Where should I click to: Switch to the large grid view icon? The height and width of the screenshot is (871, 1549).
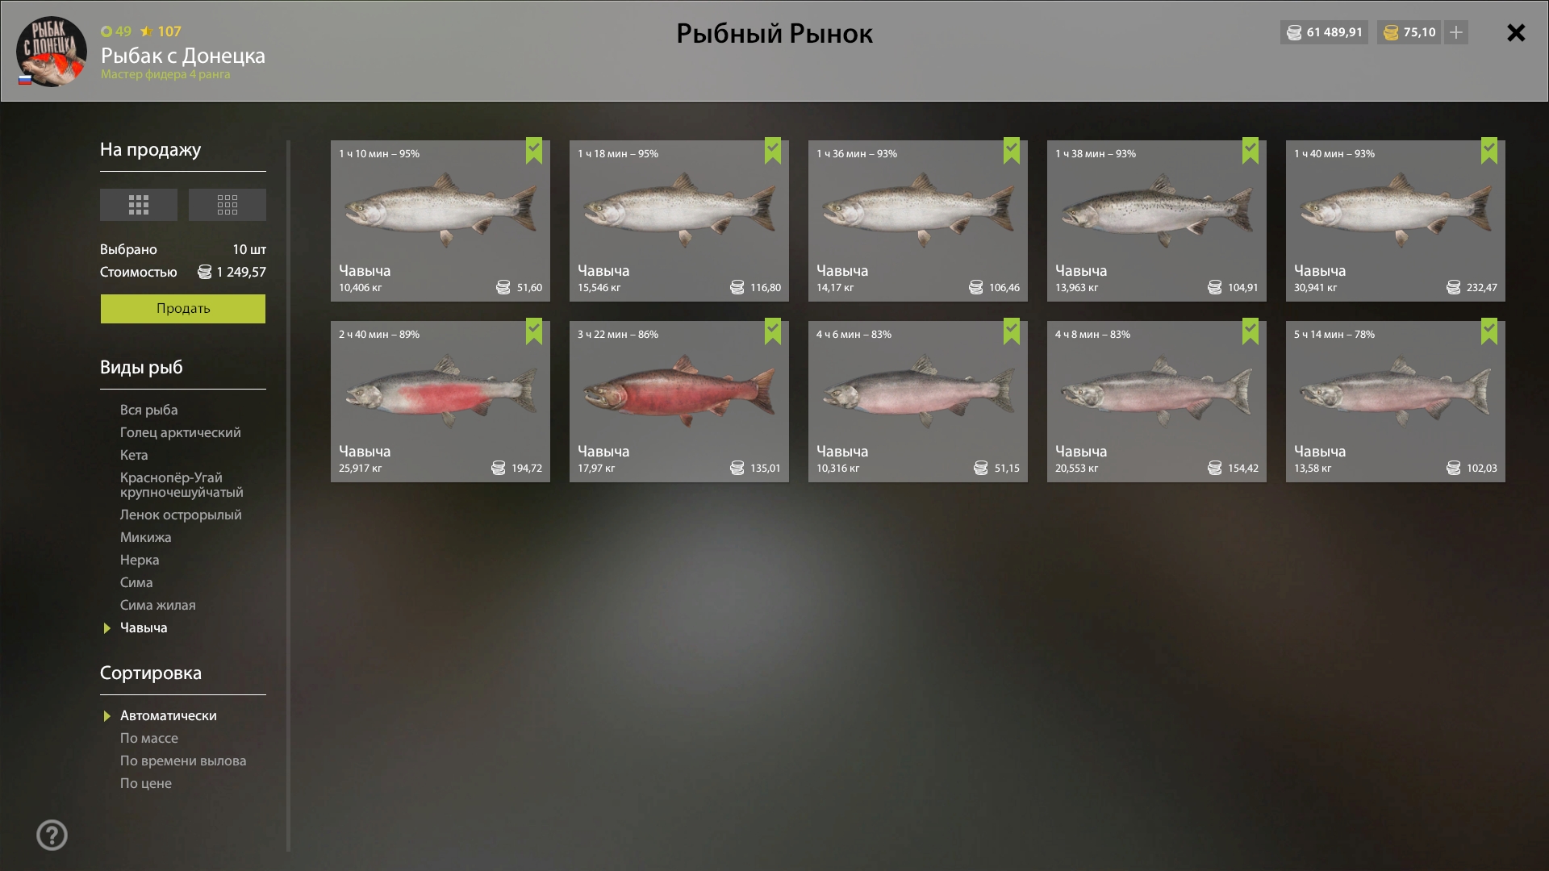tap(139, 205)
